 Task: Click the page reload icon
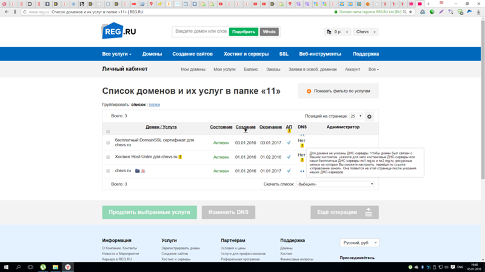24,11
